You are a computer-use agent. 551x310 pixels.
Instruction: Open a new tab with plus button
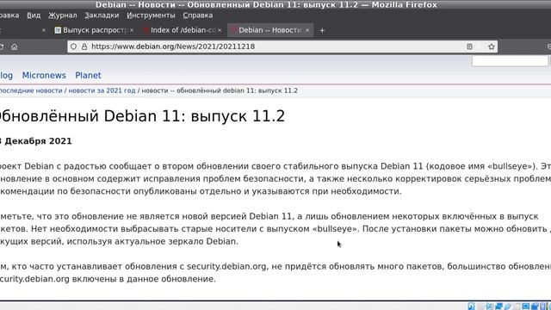[322, 31]
